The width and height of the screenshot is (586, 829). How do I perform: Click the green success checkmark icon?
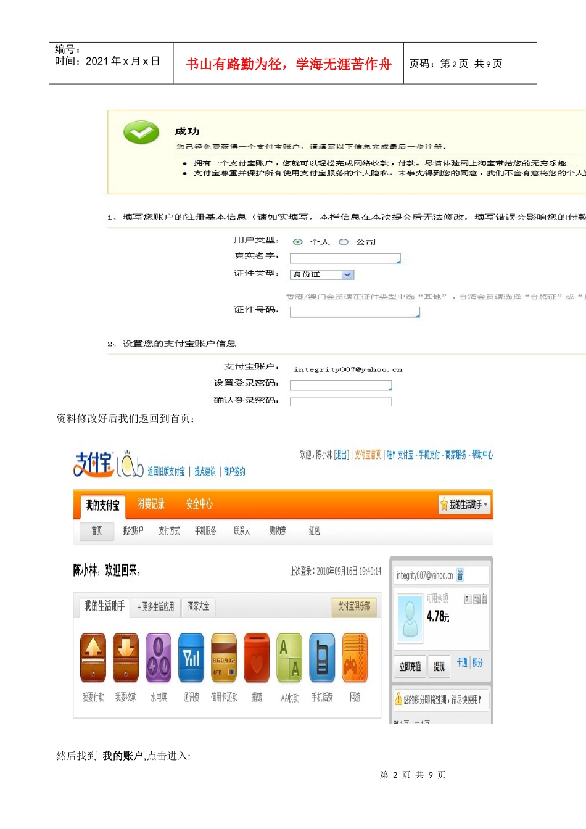pos(141,132)
